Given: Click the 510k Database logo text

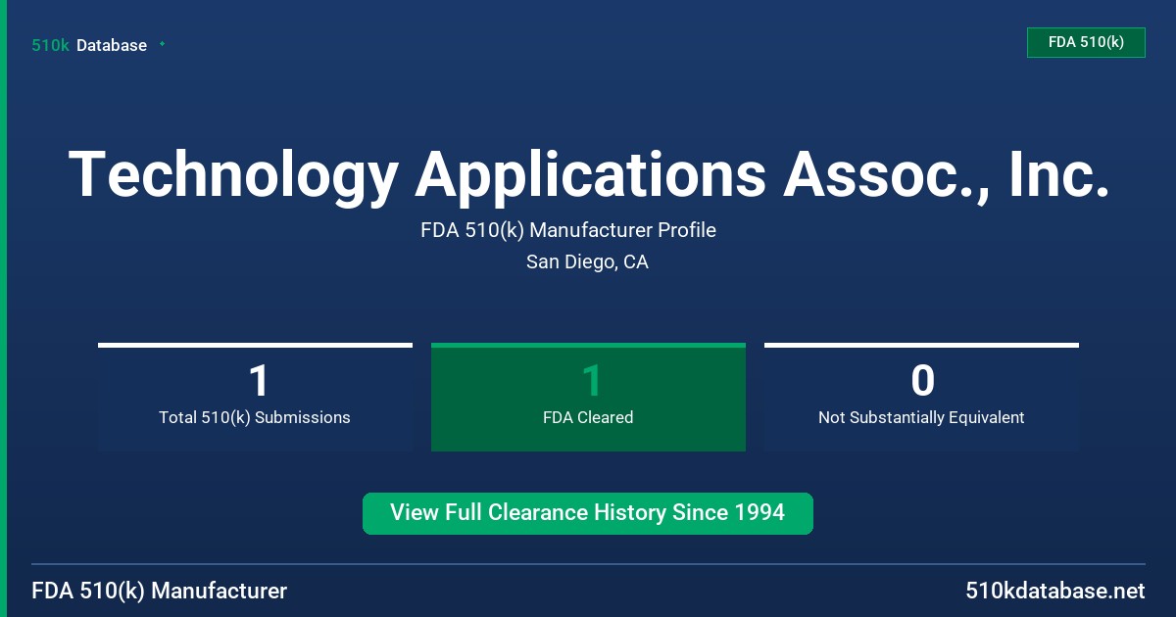Looking at the screenshot, I should [x=89, y=45].
